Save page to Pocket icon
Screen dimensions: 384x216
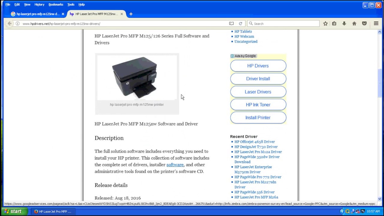[x=364, y=23]
